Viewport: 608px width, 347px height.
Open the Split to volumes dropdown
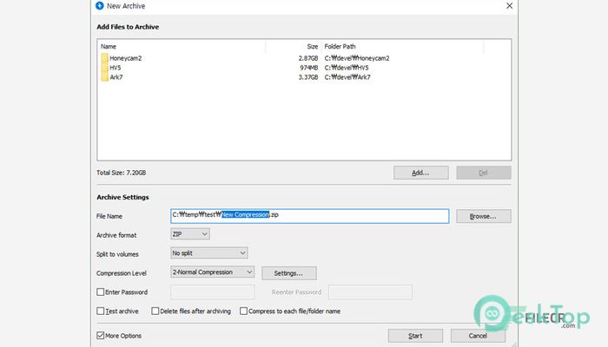pos(209,253)
